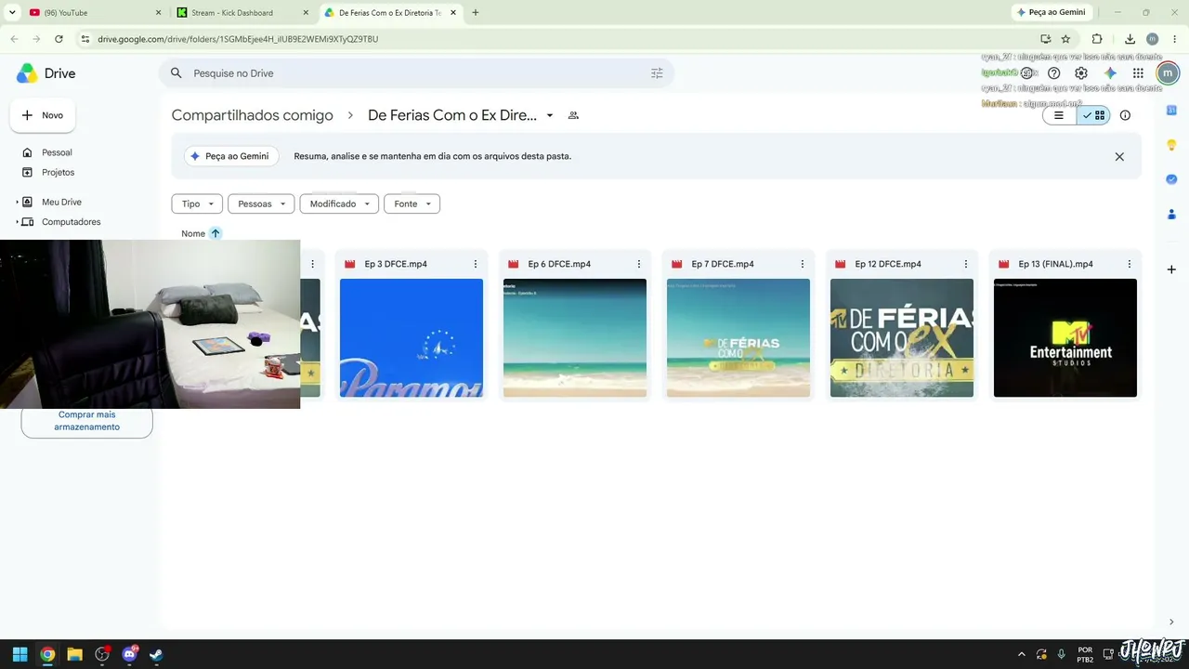
Task: Click Comprar mais armazenamento button
Action: point(87,421)
